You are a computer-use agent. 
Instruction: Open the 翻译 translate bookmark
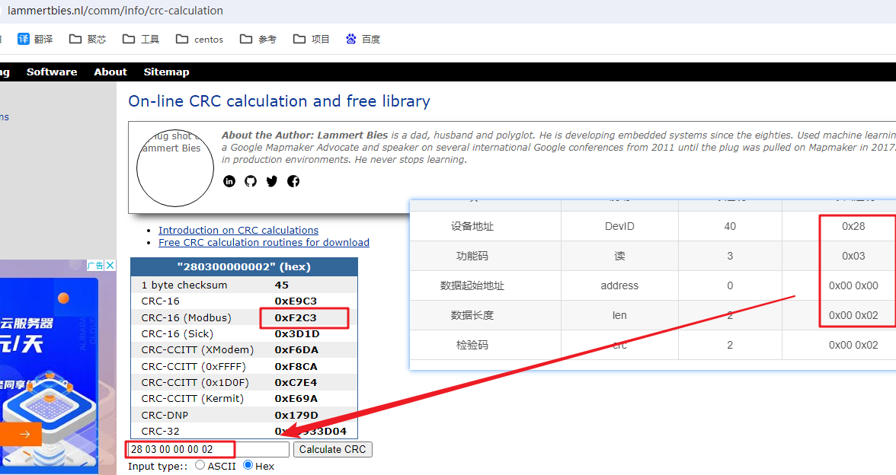[35, 39]
